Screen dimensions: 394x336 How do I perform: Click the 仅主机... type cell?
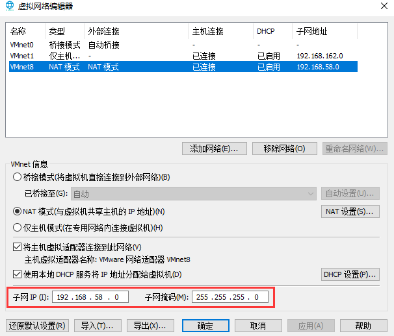tap(64, 56)
